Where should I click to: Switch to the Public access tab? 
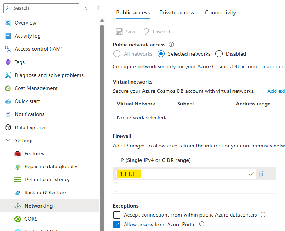click(133, 13)
